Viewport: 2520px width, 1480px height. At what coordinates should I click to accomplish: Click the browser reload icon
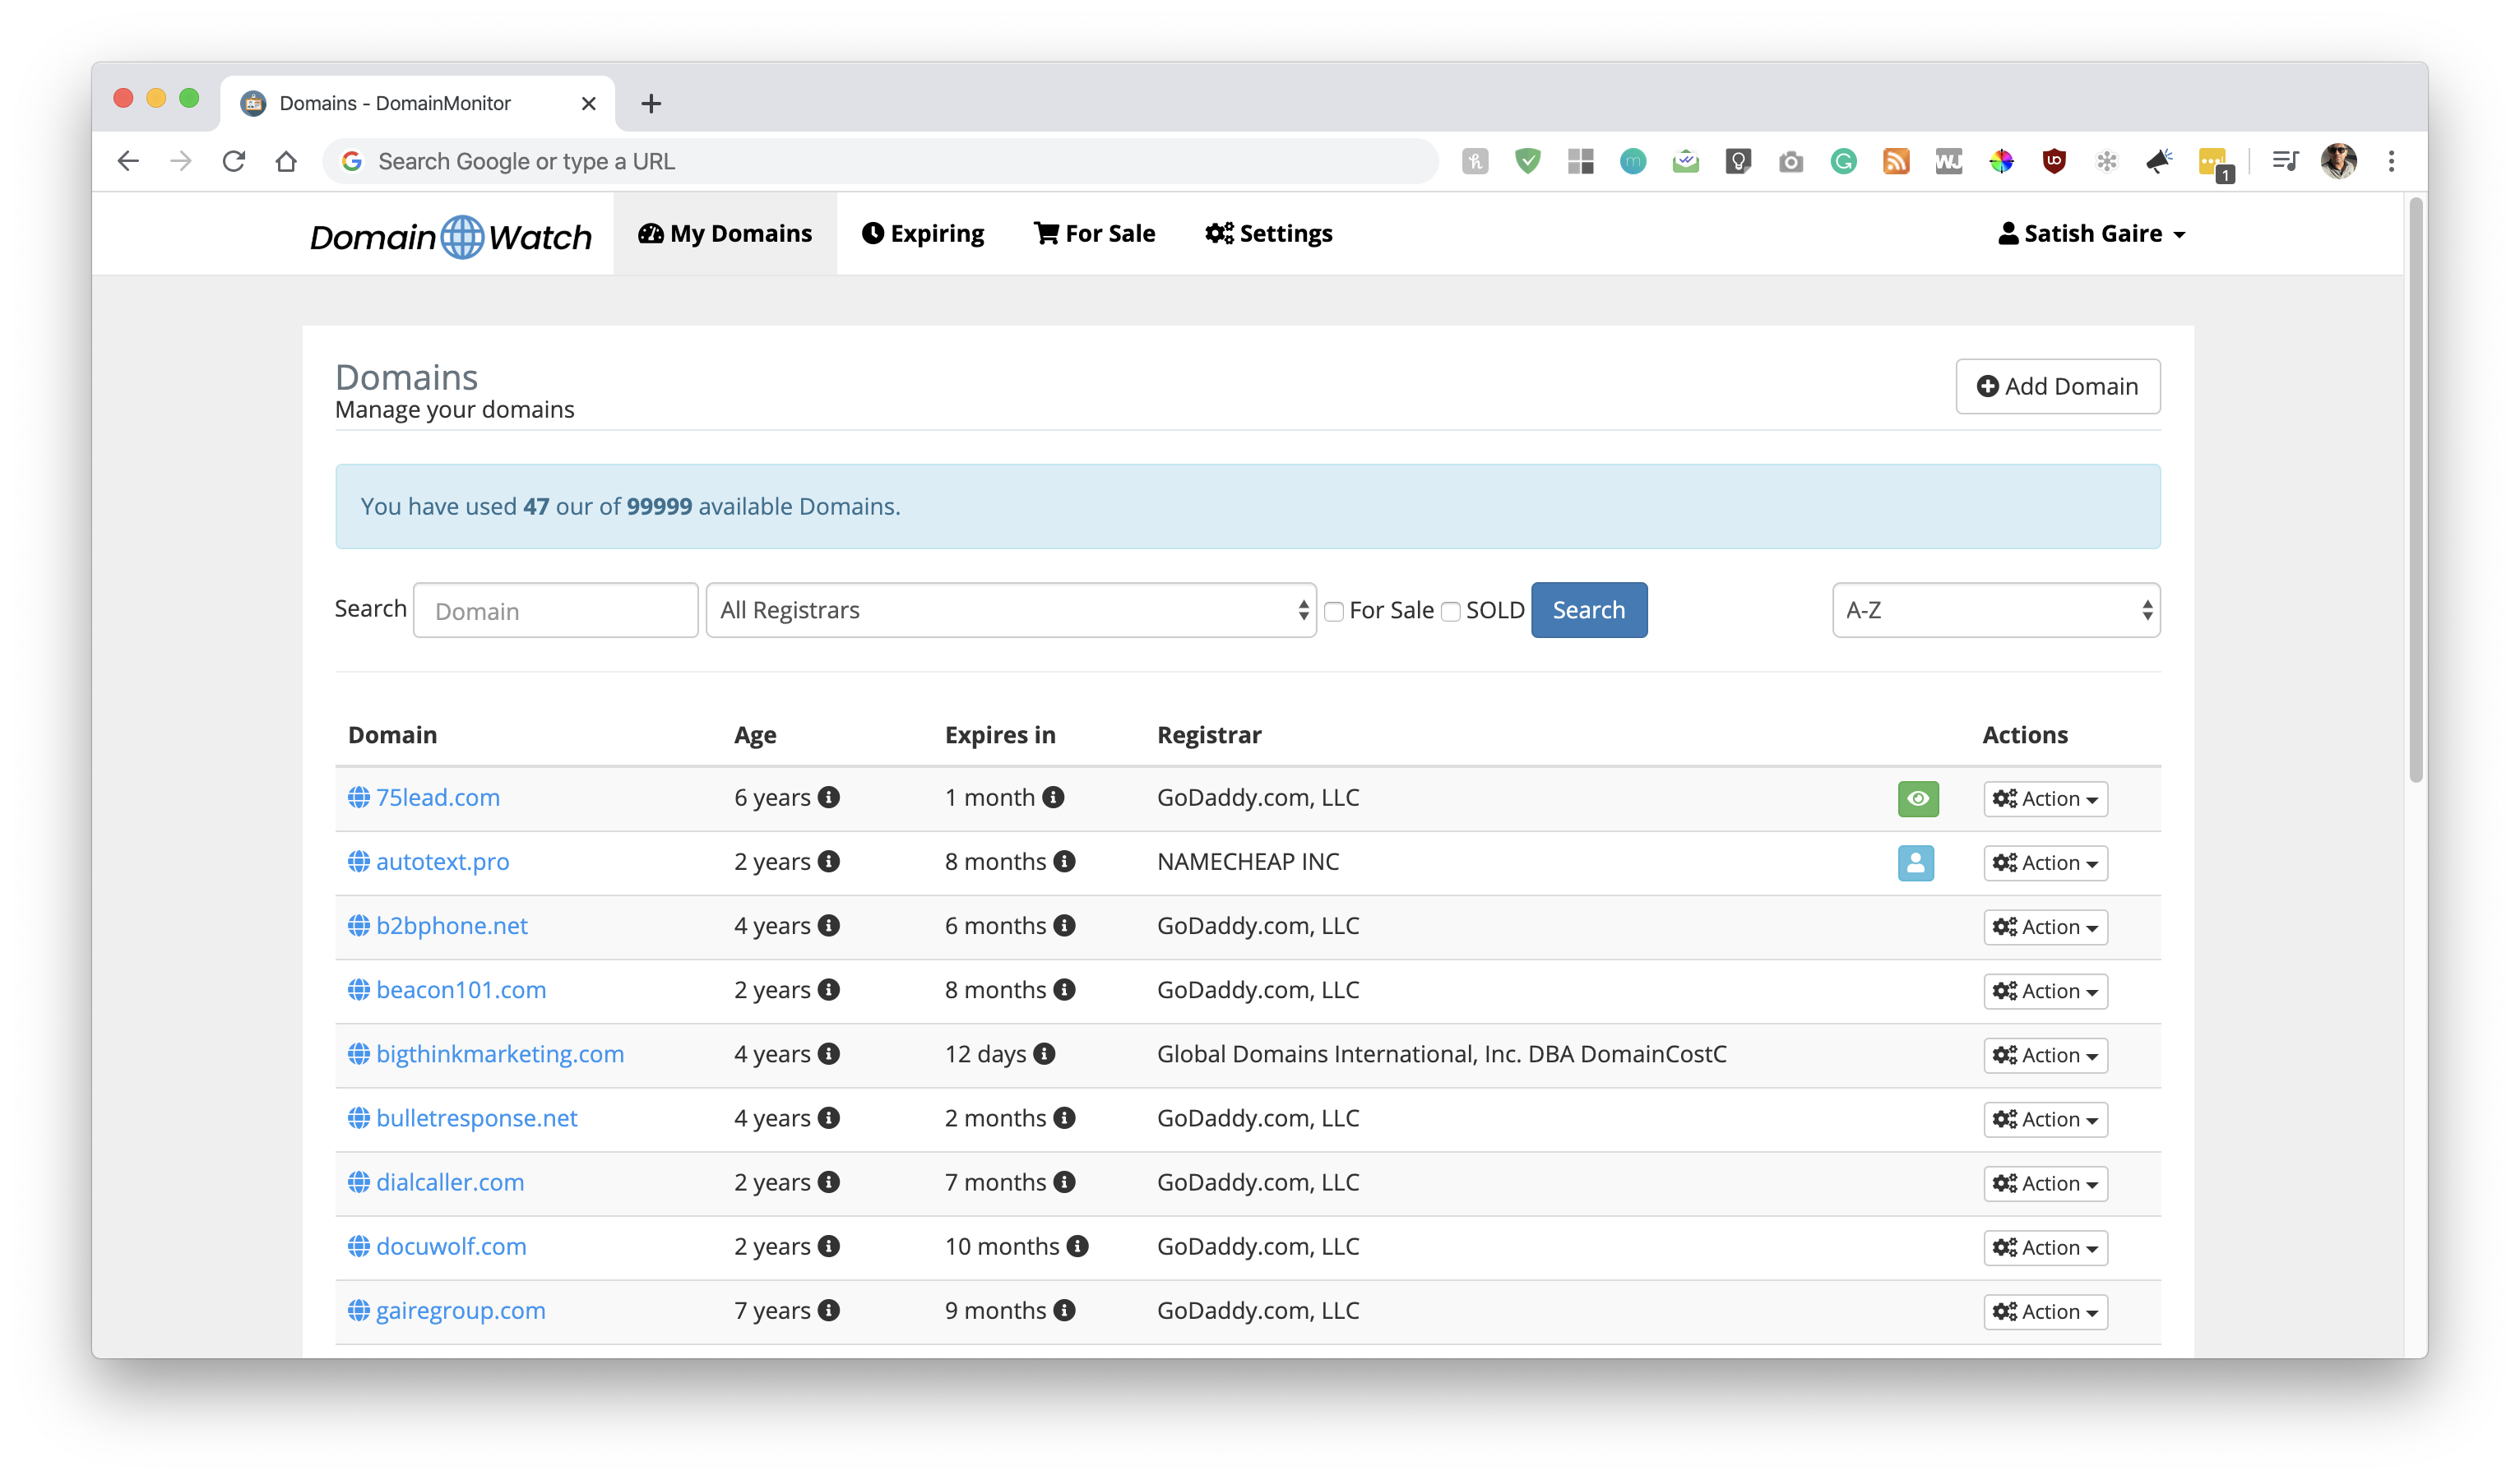(234, 161)
